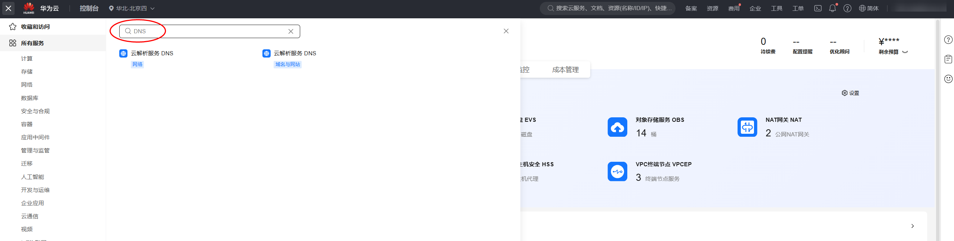
Task: Select the 应用中间件 category
Action: pos(36,137)
